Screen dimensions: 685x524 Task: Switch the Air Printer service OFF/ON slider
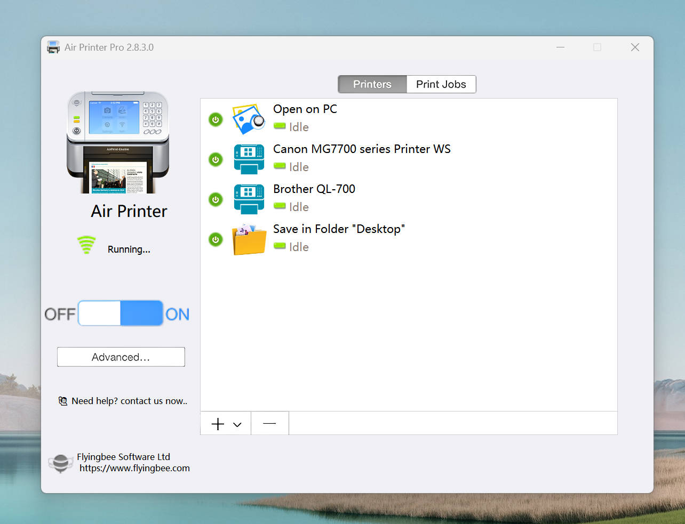tap(121, 313)
